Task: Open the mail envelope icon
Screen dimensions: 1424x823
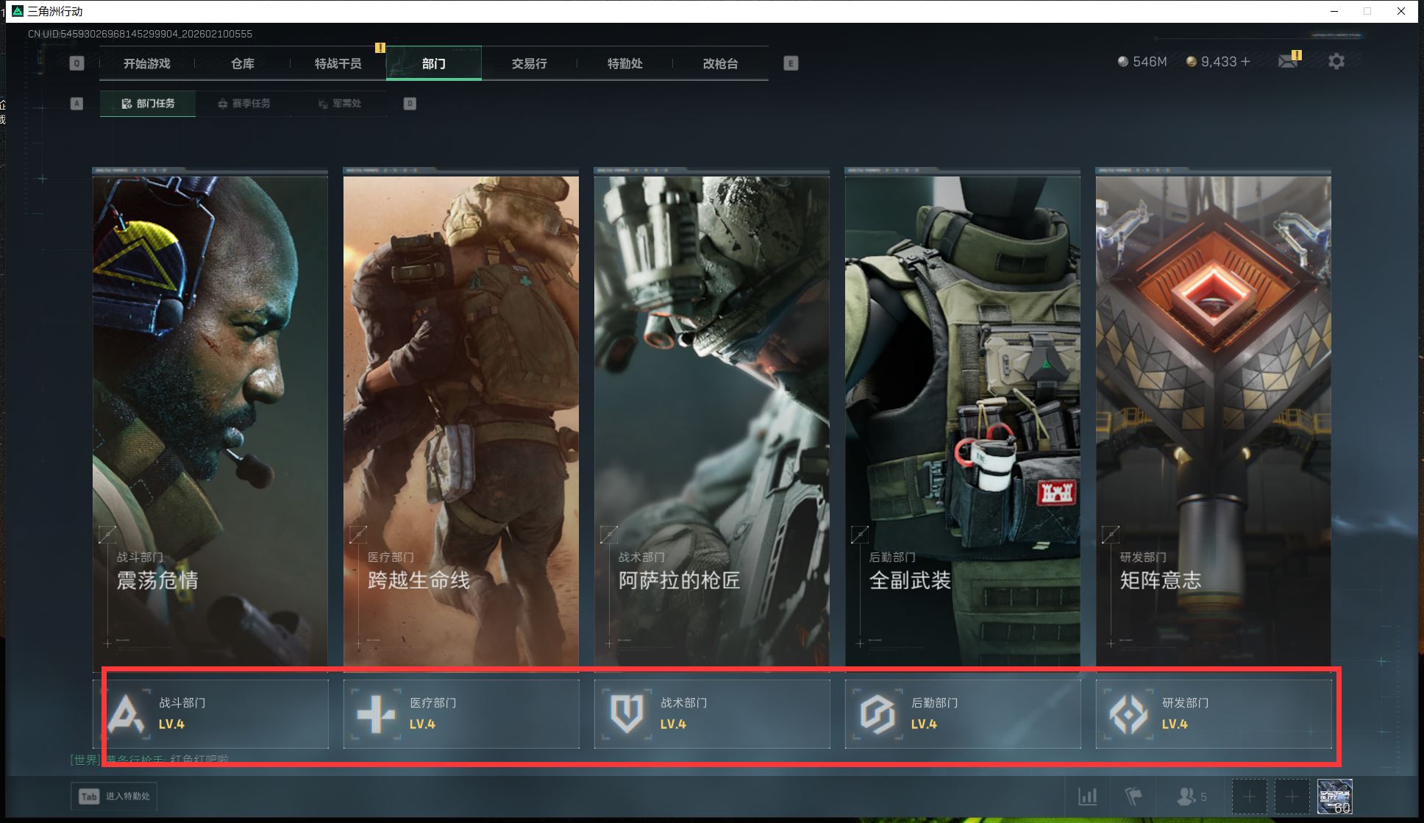Action: click(x=1288, y=62)
